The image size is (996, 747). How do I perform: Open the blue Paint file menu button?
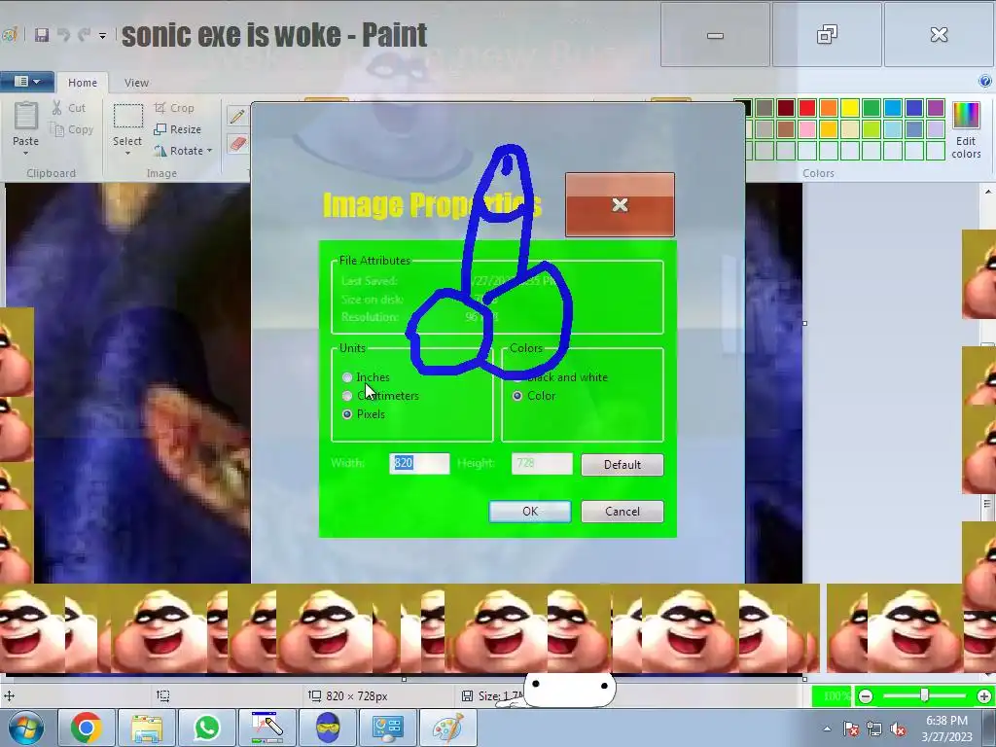pyautogui.click(x=26, y=82)
